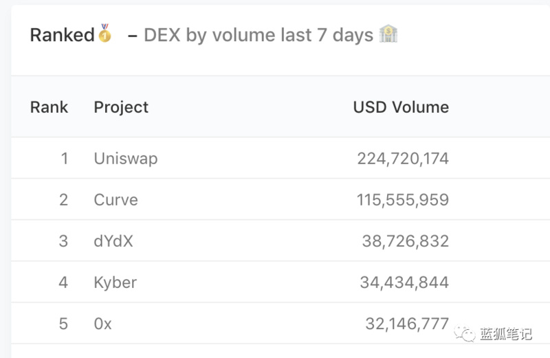
Task: Select Uniswap volume value 224,720,174
Action: click(403, 159)
